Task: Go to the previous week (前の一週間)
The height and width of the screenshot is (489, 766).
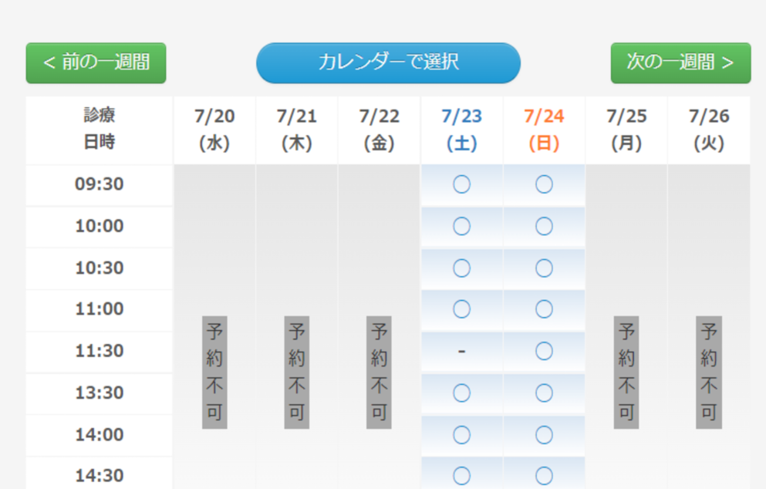Action: 96,62
